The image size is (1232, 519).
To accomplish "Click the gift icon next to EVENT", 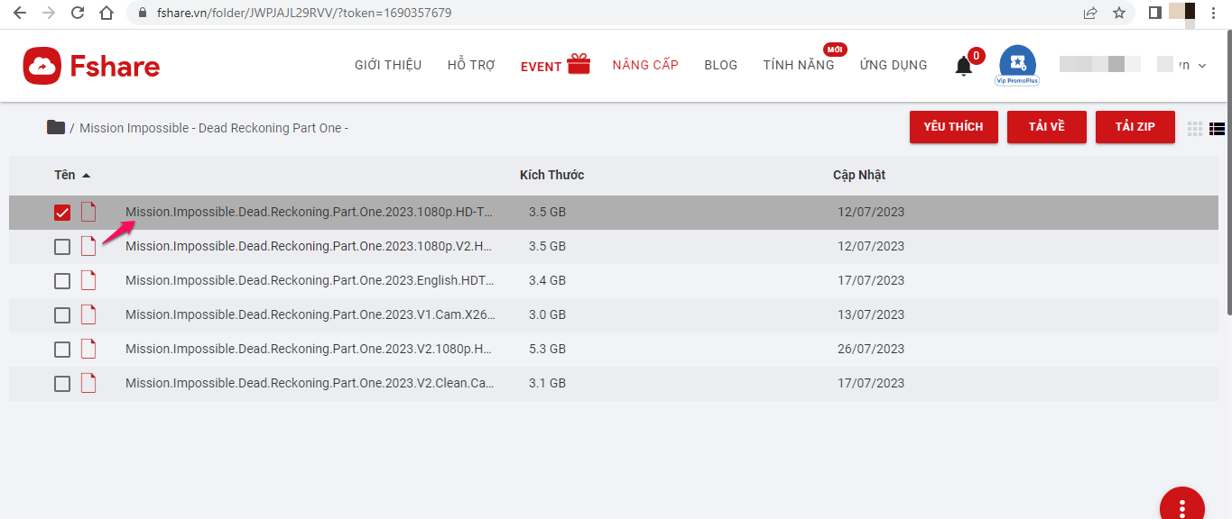I will tap(579, 63).
